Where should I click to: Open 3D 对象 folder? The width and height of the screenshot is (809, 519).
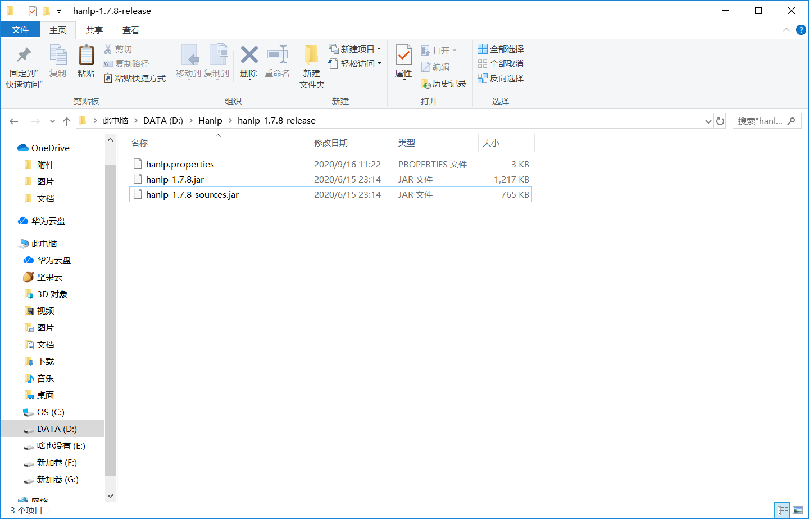[52, 294]
